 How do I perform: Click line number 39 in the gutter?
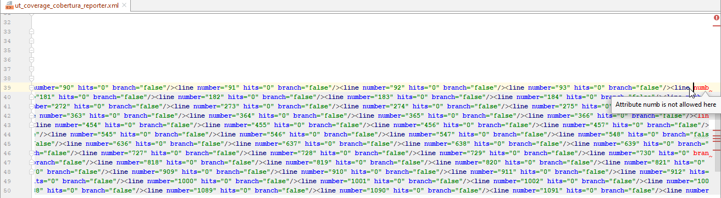tap(7, 88)
